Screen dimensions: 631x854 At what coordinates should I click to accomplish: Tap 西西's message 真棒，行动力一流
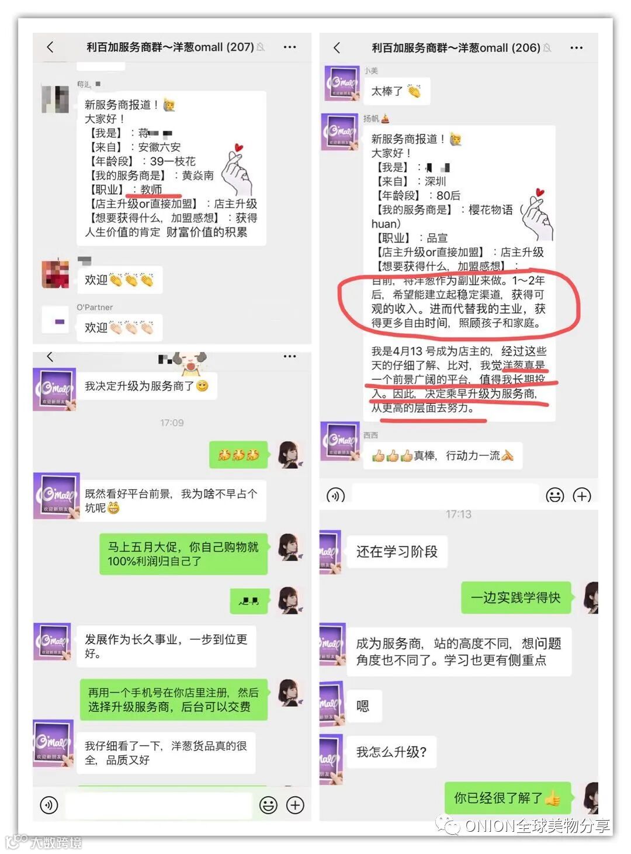pyautogui.click(x=443, y=455)
